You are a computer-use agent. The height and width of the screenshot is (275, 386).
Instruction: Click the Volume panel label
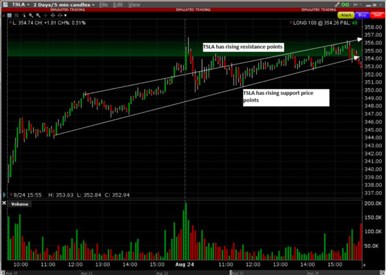pyautogui.click(x=20, y=204)
